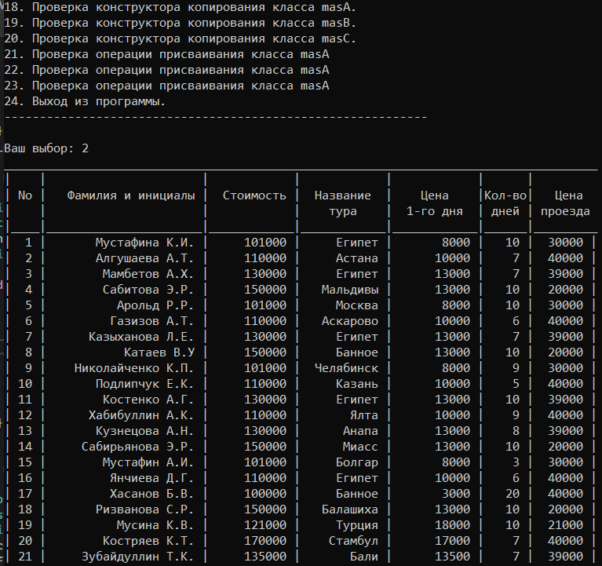Viewport: 602px width, 566px height.
Task: Click the 'Фамилия и инициалы' column header
Action: pos(131,195)
